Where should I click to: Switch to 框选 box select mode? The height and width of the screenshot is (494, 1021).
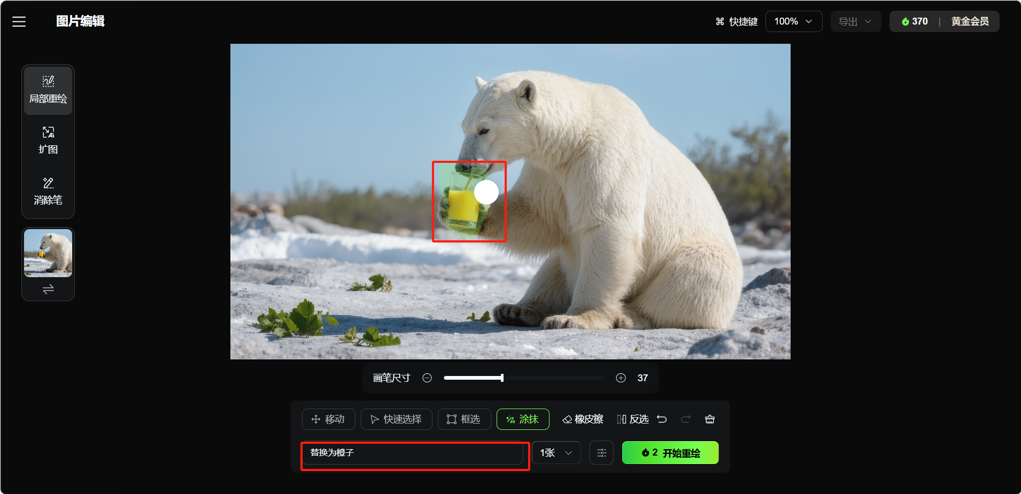tap(464, 419)
